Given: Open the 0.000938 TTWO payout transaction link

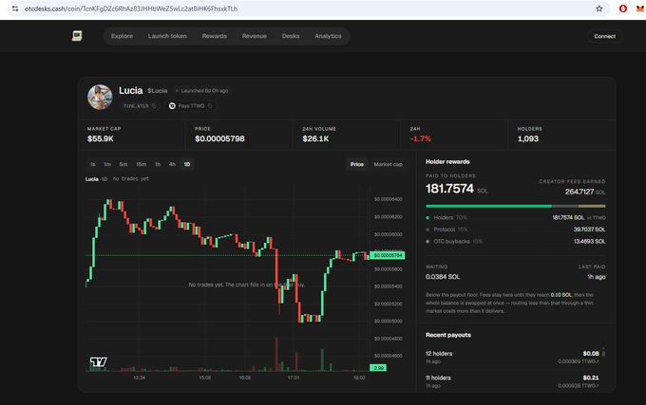Looking at the screenshot, I should point(579,386).
